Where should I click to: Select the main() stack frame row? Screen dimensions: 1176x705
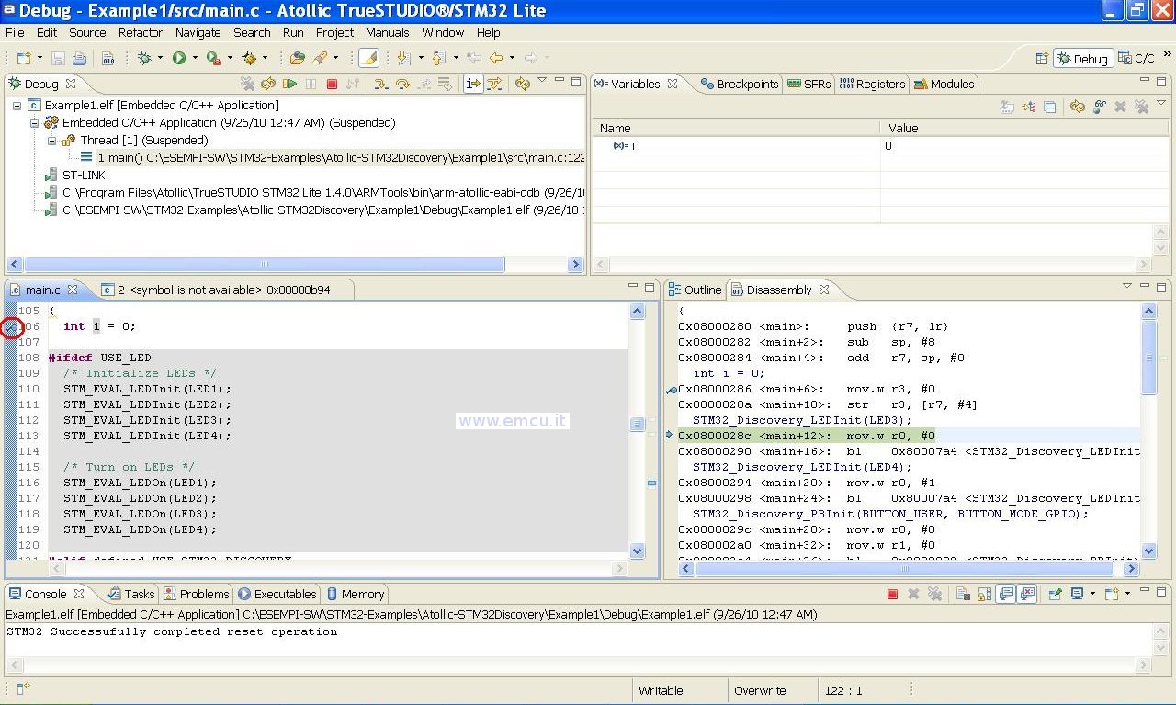pos(332,157)
